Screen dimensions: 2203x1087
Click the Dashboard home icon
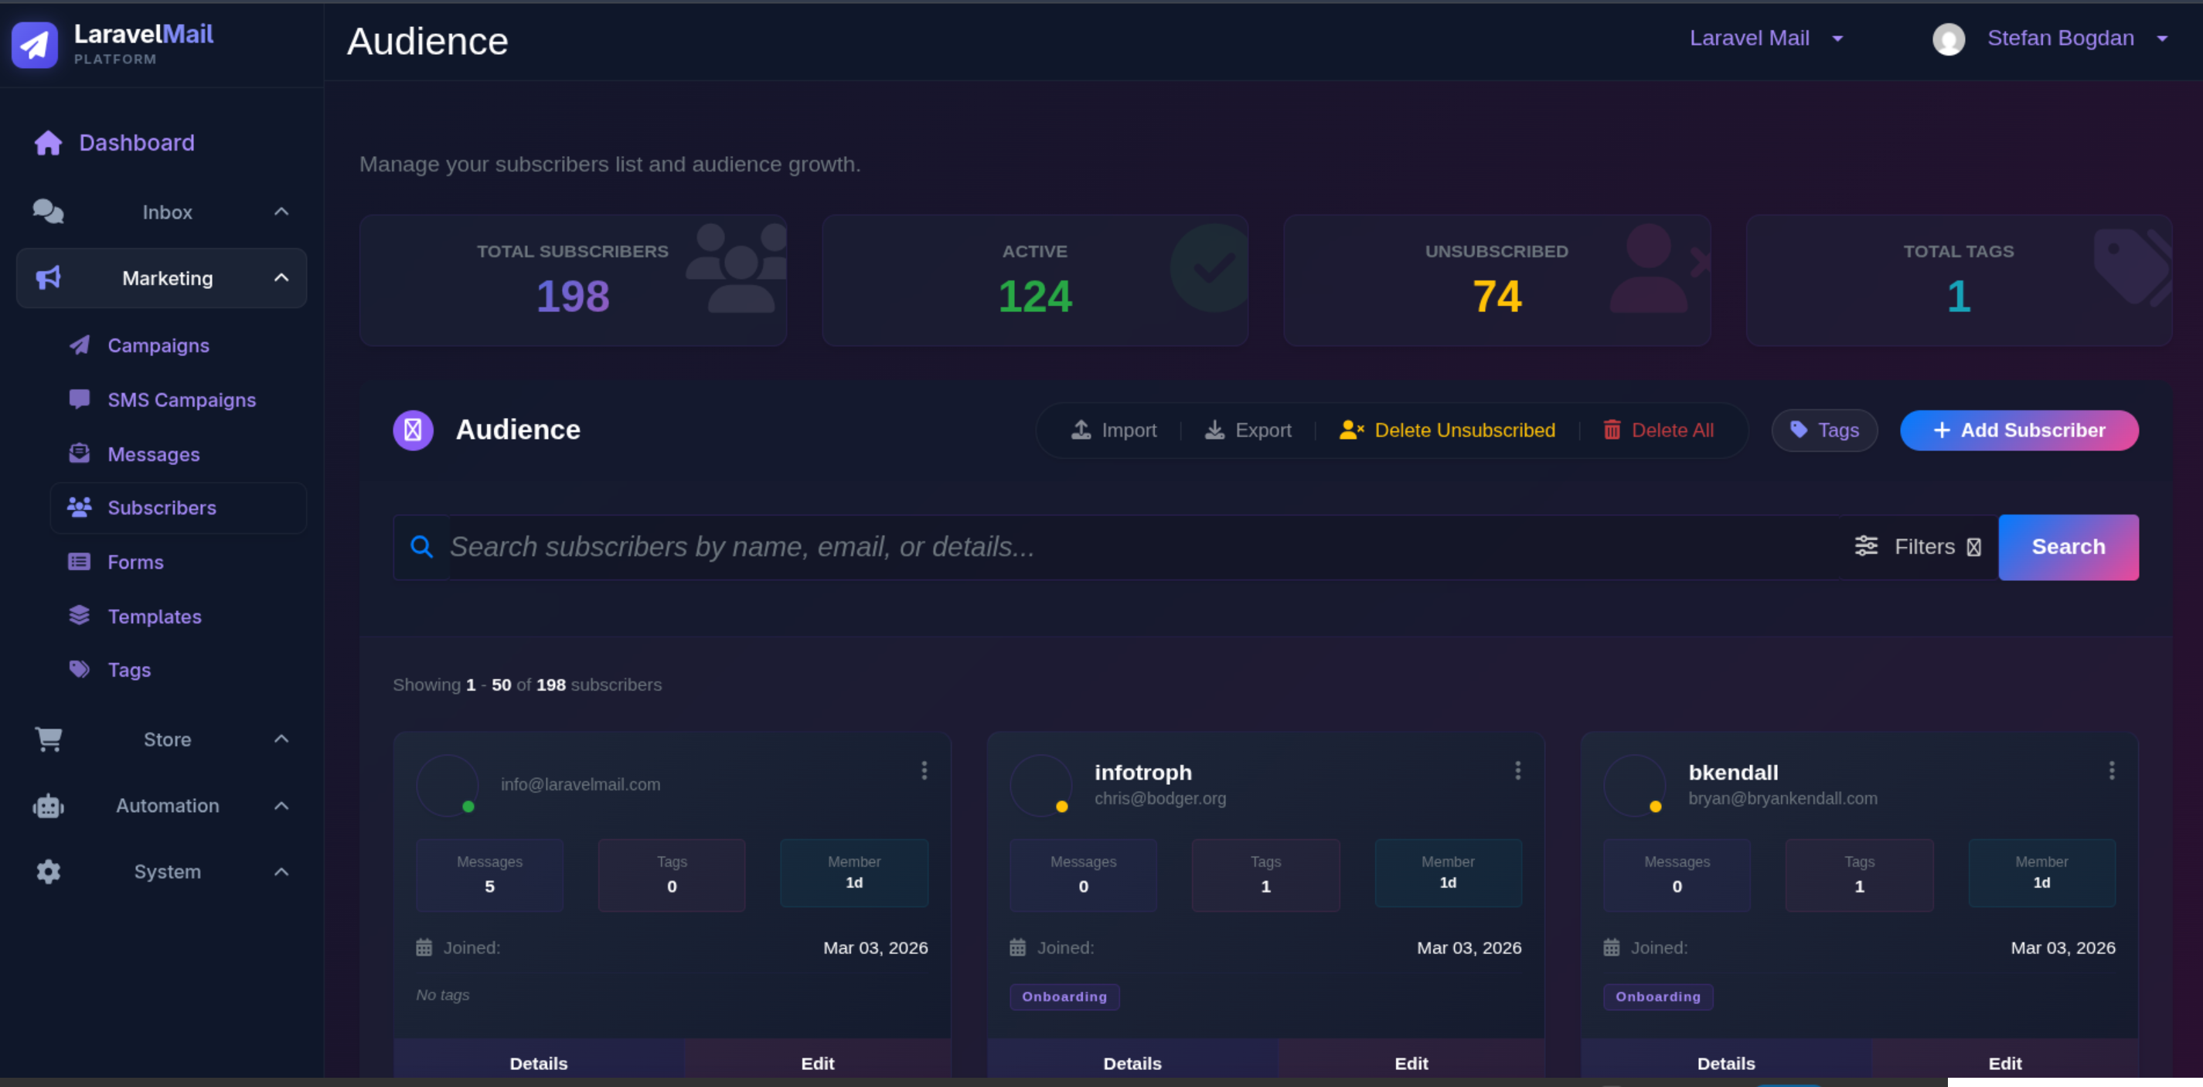tap(48, 143)
